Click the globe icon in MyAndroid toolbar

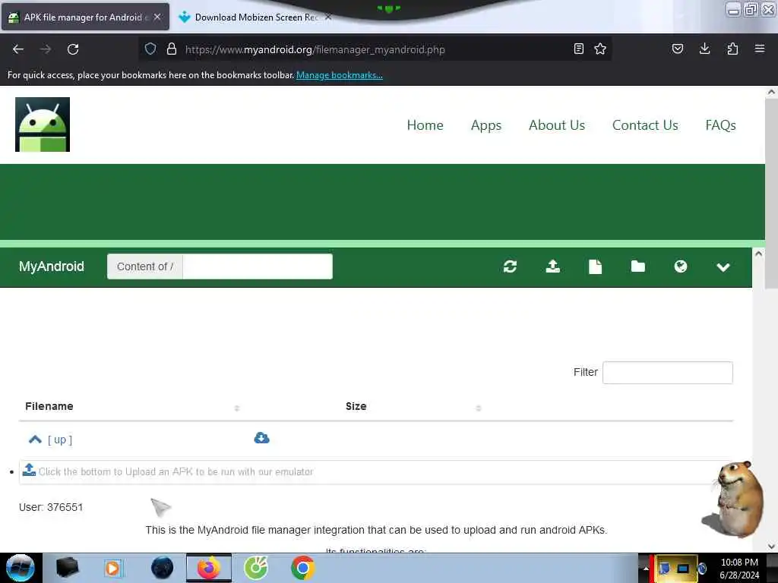(x=681, y=266)
